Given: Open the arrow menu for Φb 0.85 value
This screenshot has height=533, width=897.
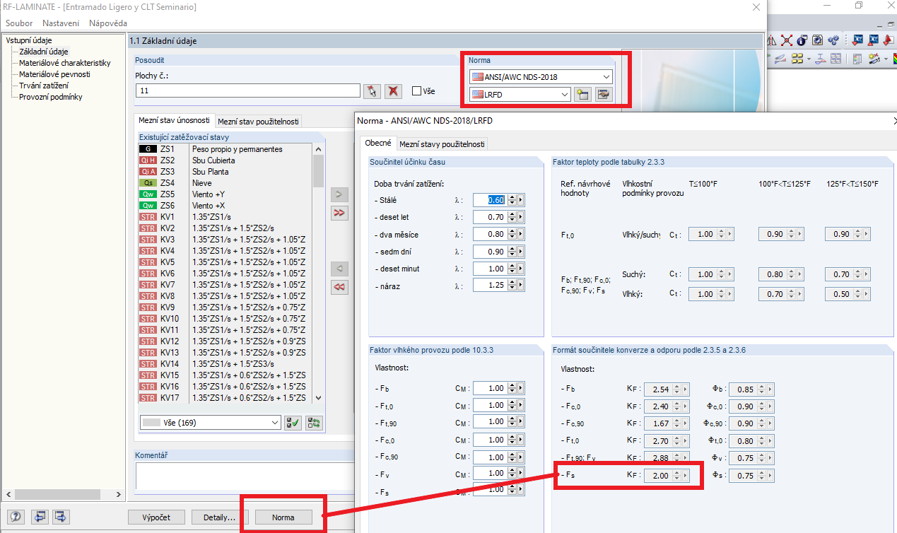Looking at the screenshot, I should pos(770,389).
